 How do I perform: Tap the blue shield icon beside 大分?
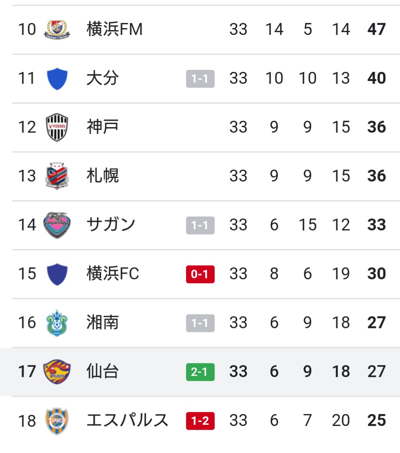[x=57, y=78]
